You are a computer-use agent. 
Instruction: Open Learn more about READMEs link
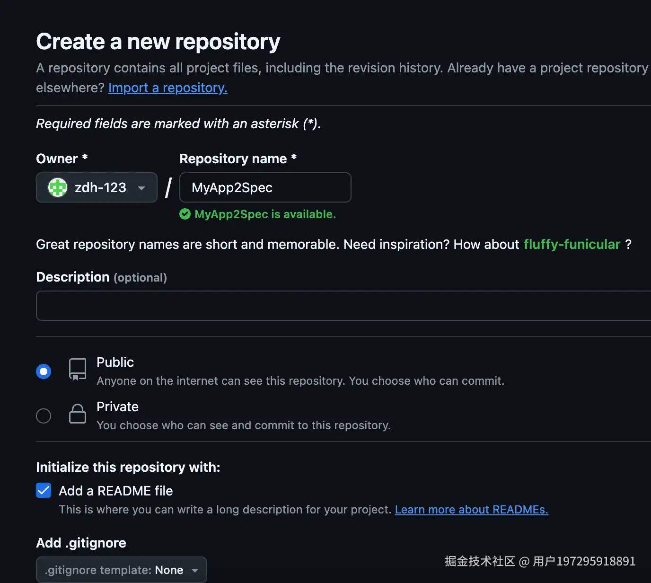point(471,510)
